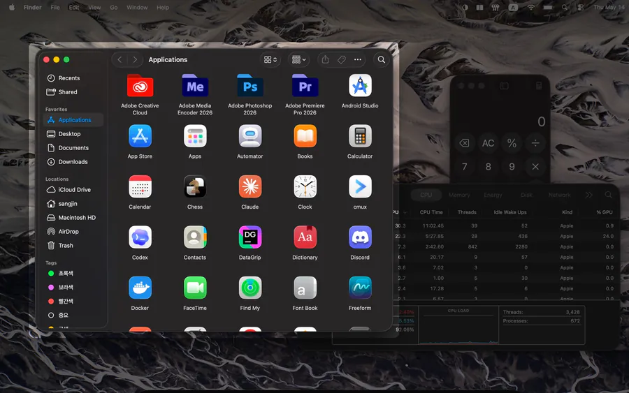Open the more actions ellipsis menu
This screenshot has height=393, width=629.
(x=357, y=60)
